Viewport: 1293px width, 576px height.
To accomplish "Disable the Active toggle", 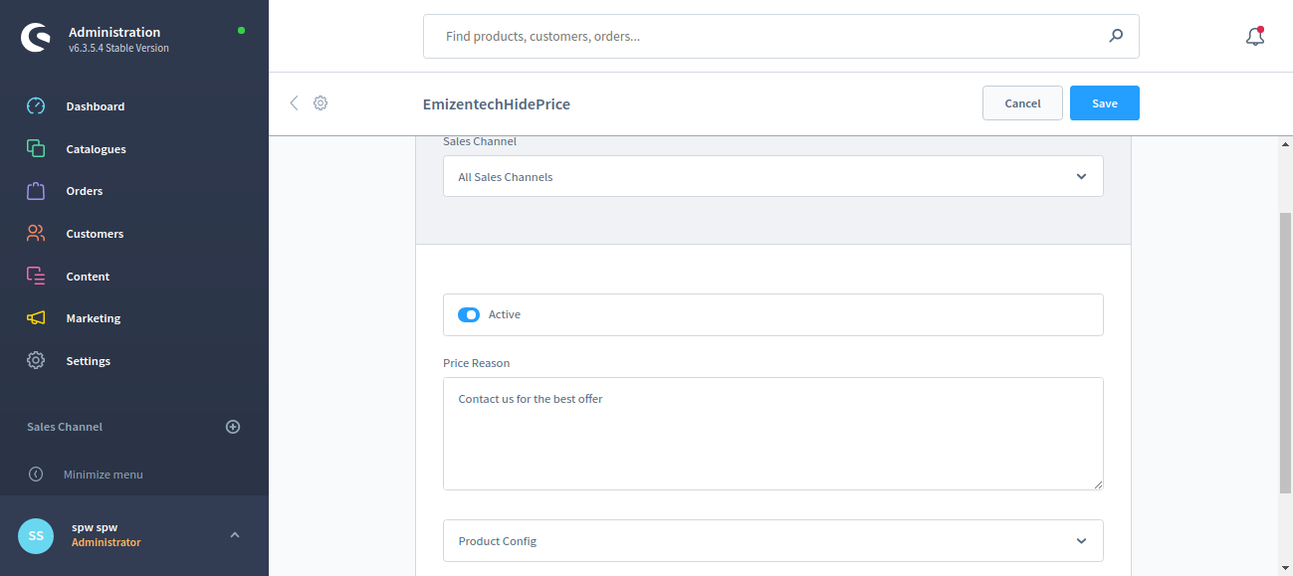I will coord(468,314).
